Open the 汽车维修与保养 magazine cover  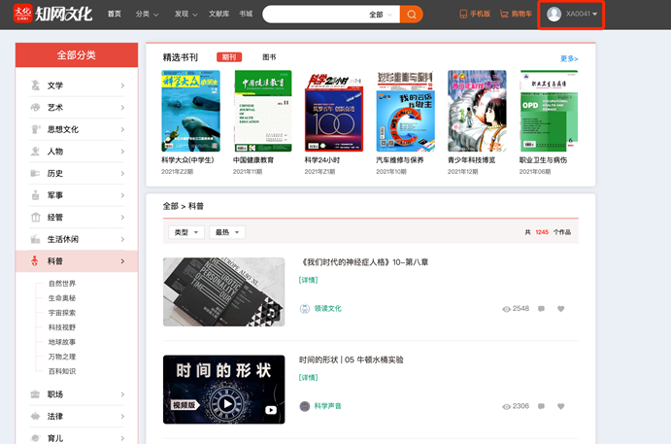point(405,111)
